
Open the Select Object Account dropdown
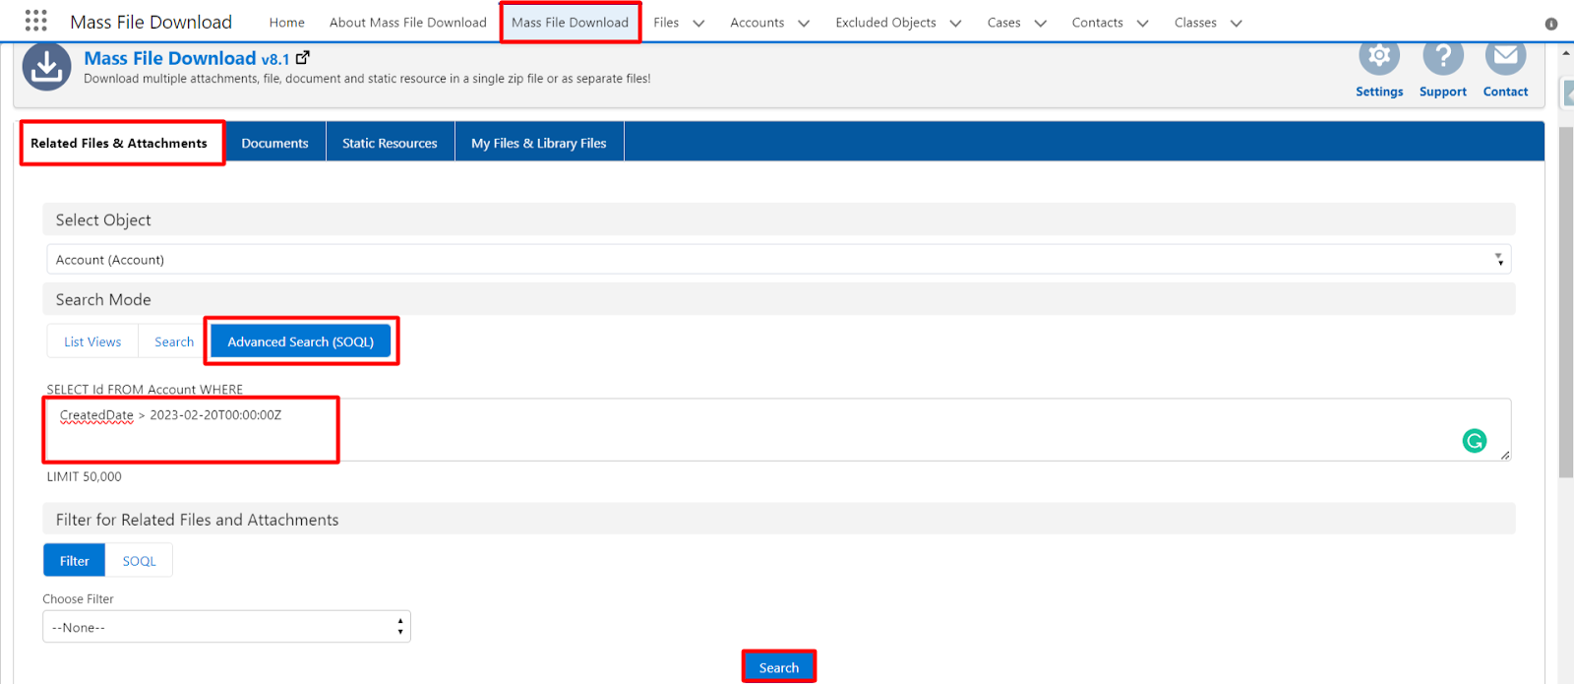[x=779, y=260]
